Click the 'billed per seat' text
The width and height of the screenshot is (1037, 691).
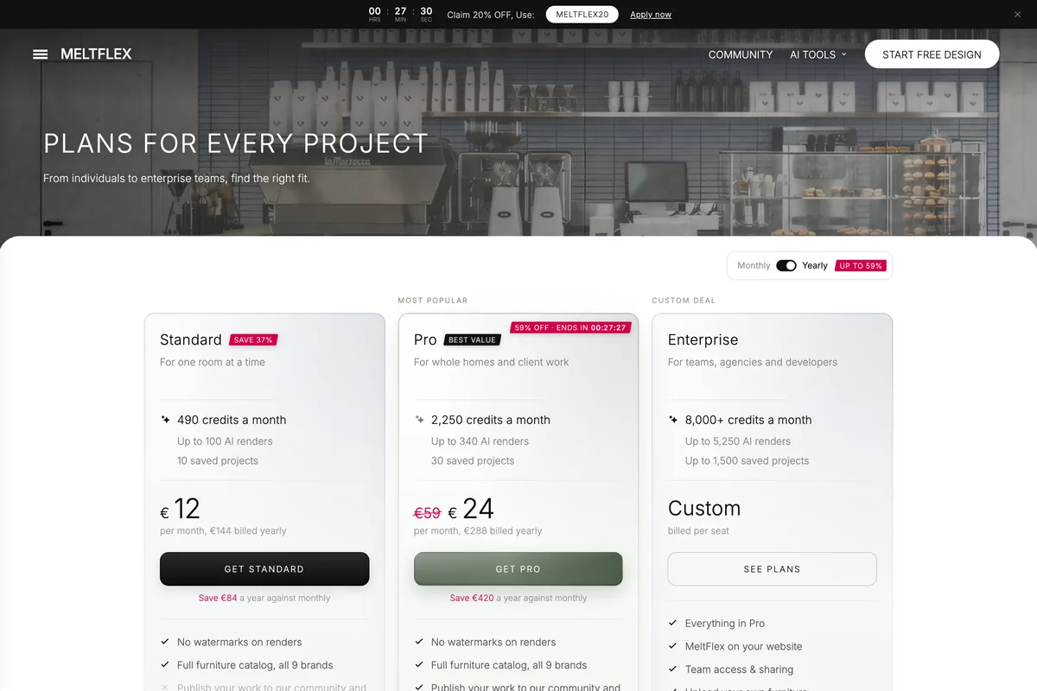point(698,531)
